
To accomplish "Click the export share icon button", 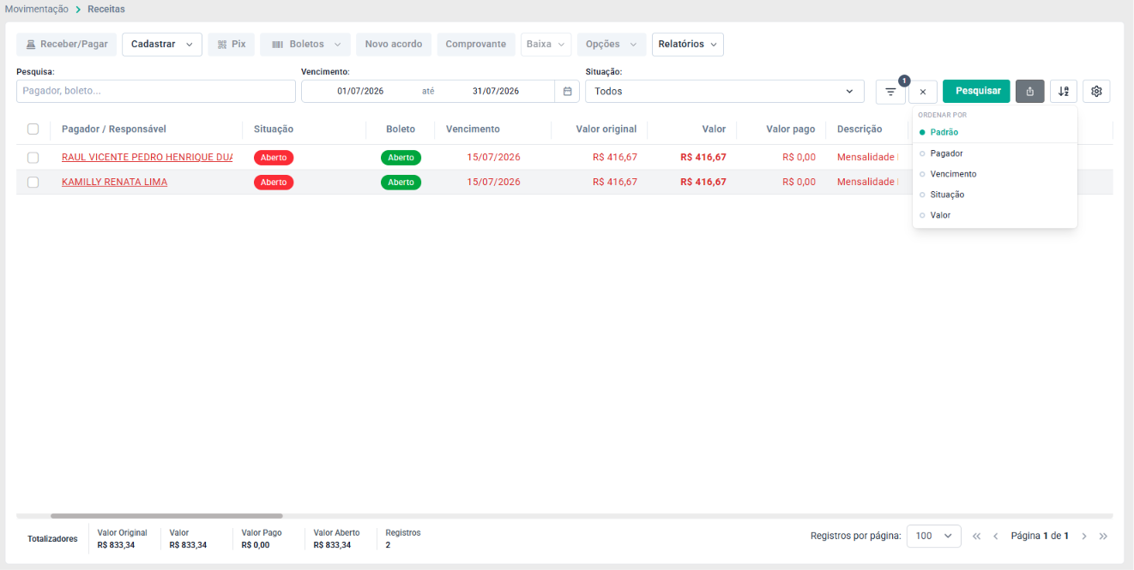I will pos(1030,91).
